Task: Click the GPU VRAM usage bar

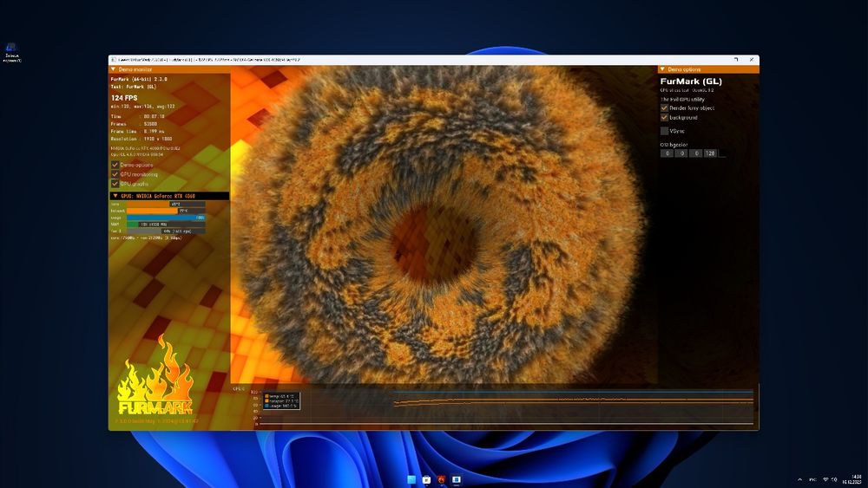Action: point(166,224)
